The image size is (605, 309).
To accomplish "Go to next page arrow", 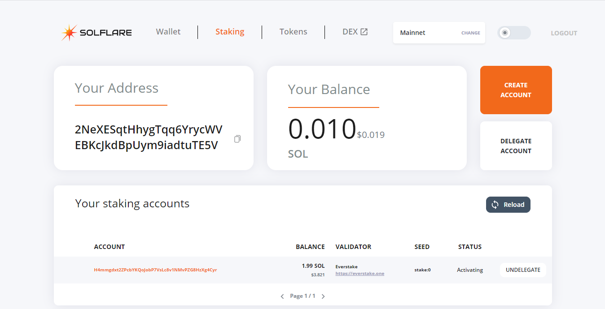I will [323, 296].
